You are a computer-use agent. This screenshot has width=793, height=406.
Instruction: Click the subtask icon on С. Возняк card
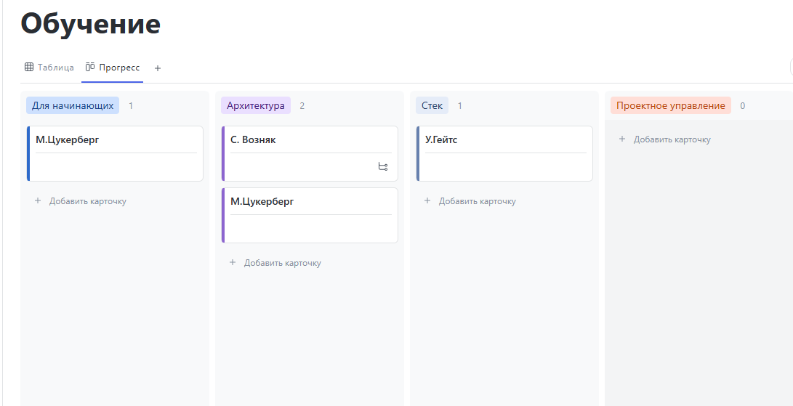click(x=383, y=167)
